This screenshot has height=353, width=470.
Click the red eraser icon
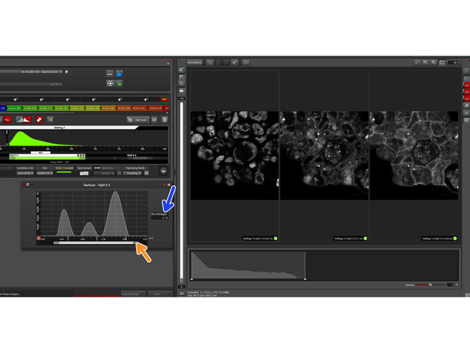(39, 120)
